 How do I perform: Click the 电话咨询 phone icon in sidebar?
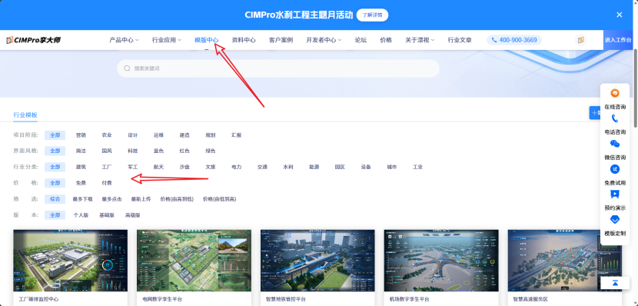(615, 118)
